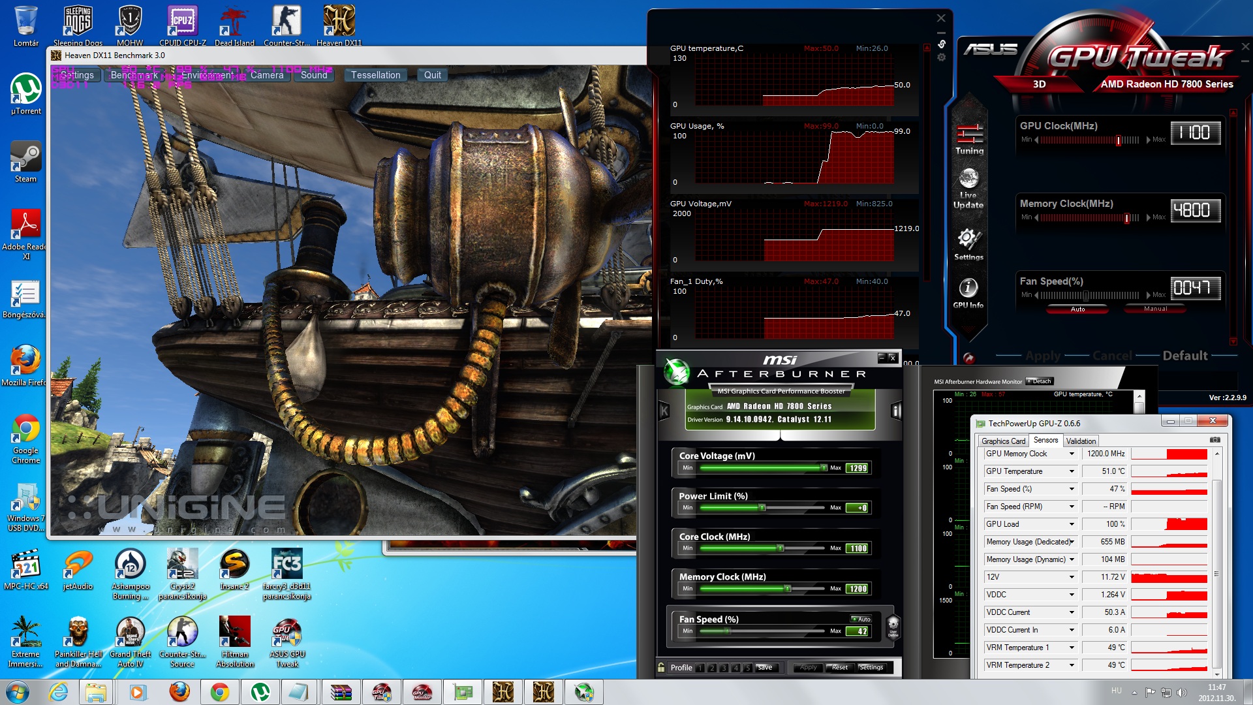
Task: Open Steam desktop icon
Action: coord(26,162)
